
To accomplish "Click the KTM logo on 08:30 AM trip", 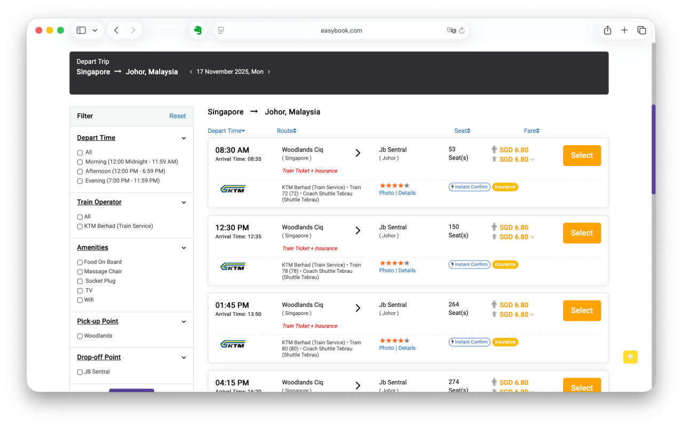I will (x=233, y=189).
